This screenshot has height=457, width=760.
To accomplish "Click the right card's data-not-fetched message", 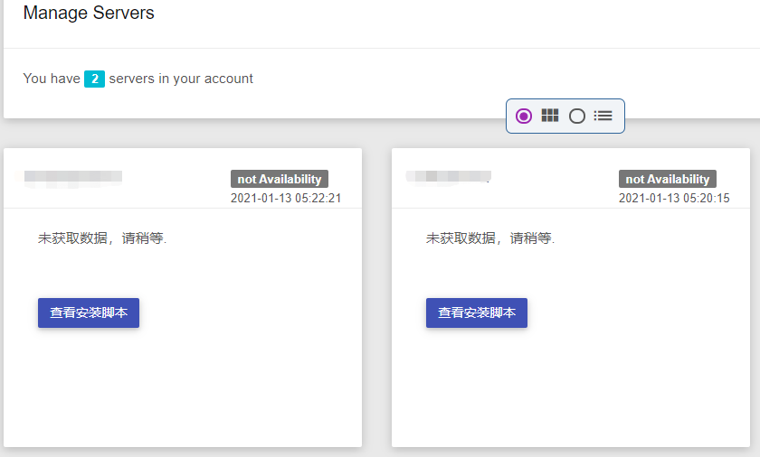I will [x=490, y=238].
